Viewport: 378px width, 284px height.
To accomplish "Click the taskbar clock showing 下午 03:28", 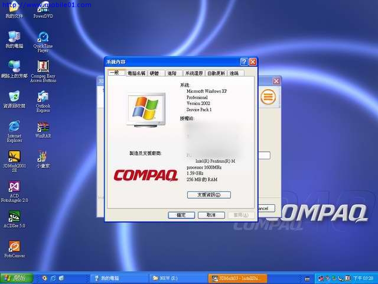I will point(364,279).
